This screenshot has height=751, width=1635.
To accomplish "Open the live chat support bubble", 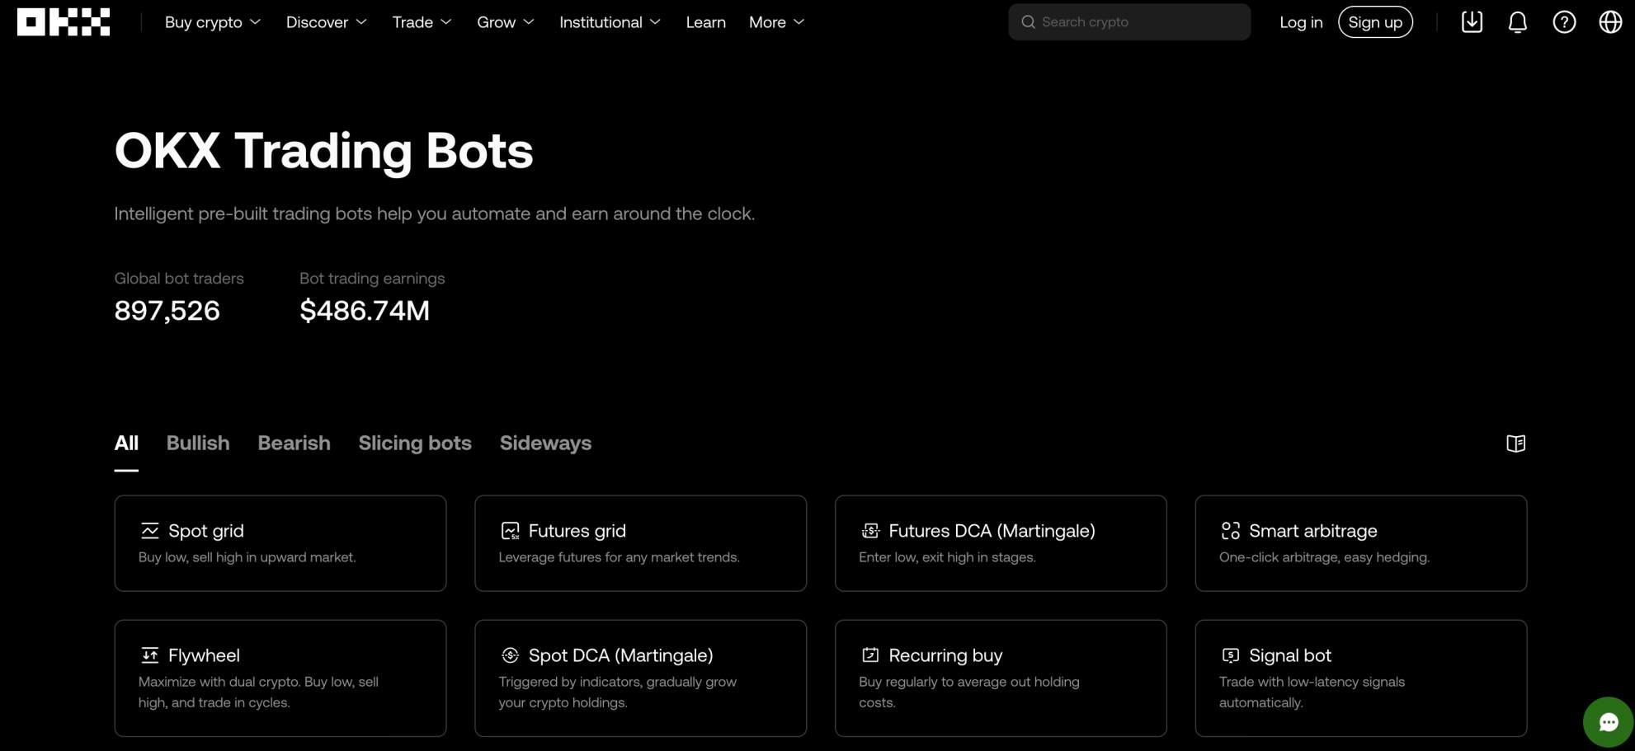I will click(x=1608, y=721).
